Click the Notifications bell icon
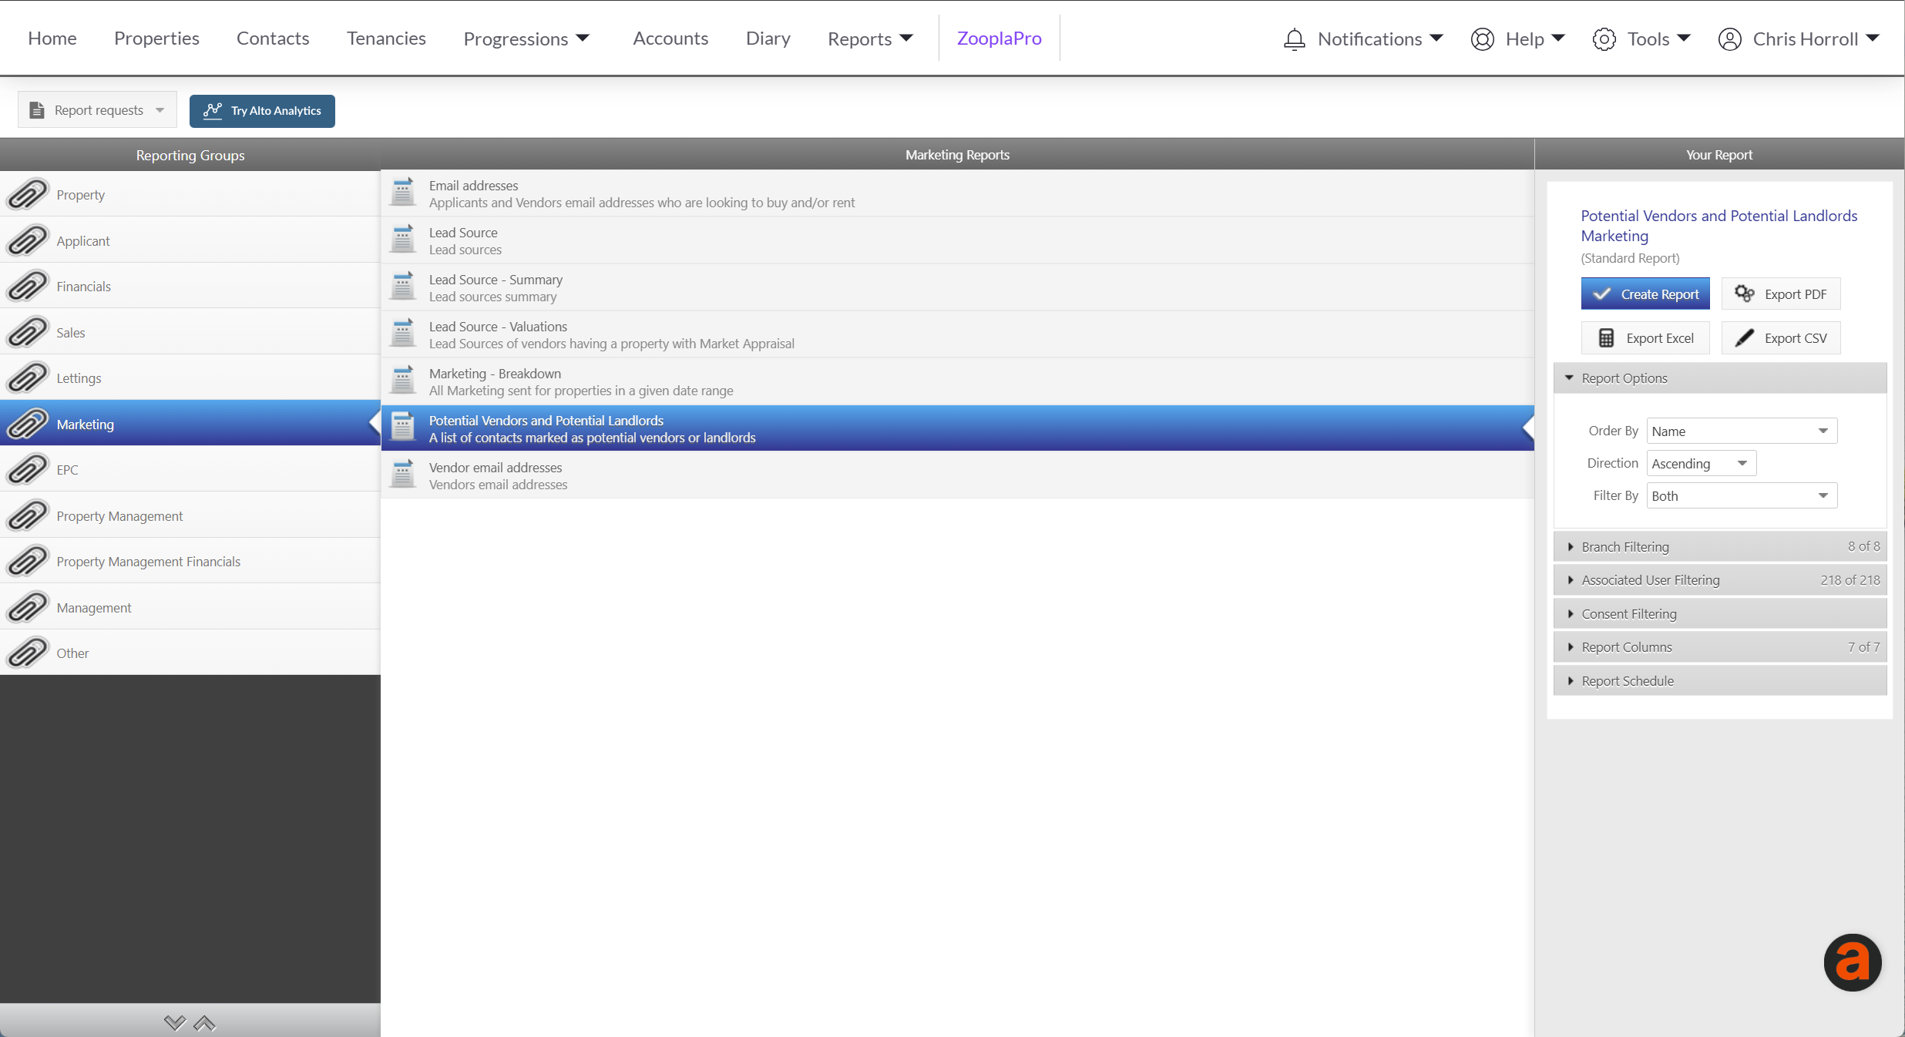The width and height of the screenshot is (1905, 1037). tap(1295, 39)
